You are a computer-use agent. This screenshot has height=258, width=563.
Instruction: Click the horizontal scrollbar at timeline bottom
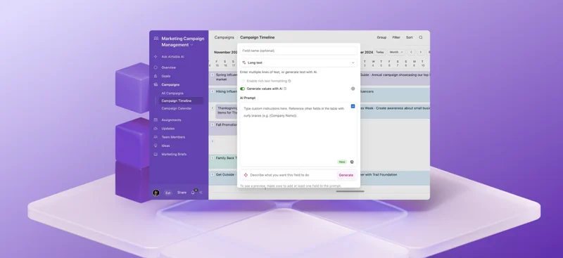pyautogui.click(x=350, y=191)
